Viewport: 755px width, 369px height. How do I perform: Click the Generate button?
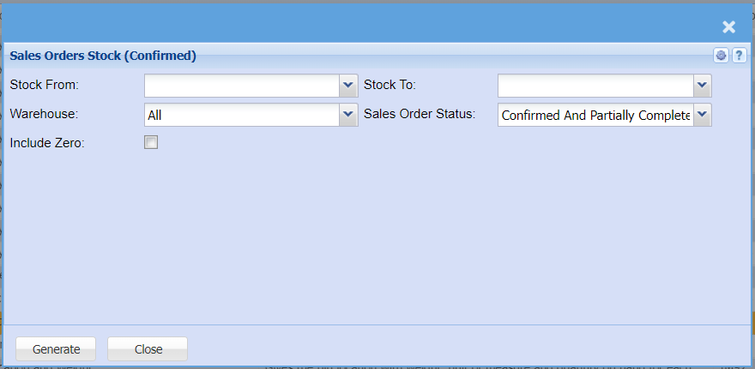(57, 349)
